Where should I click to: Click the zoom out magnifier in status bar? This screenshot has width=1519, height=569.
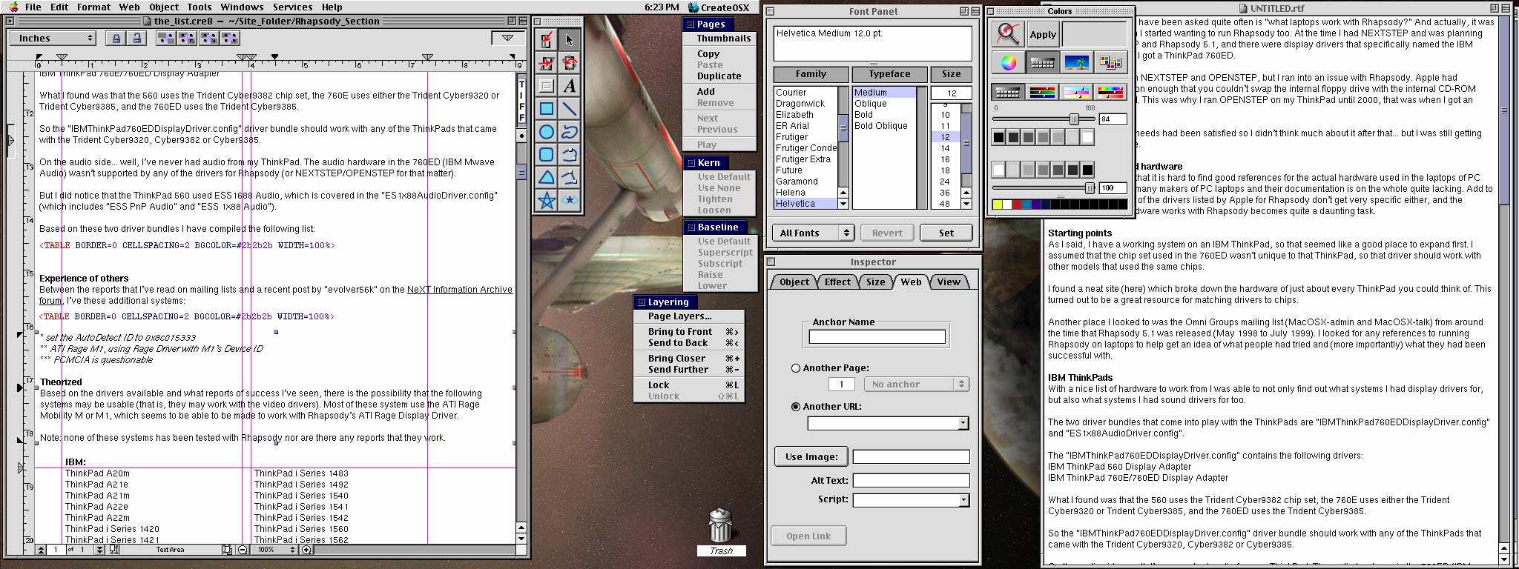tap(243, 550)
